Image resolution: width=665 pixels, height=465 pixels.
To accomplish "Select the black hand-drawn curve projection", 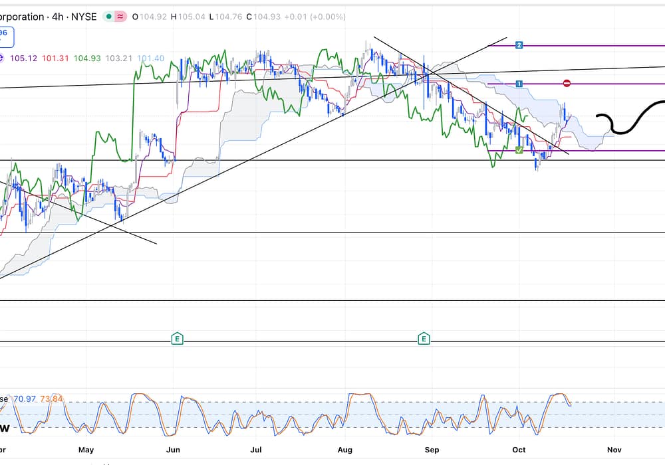I will [x=632, y=118].
